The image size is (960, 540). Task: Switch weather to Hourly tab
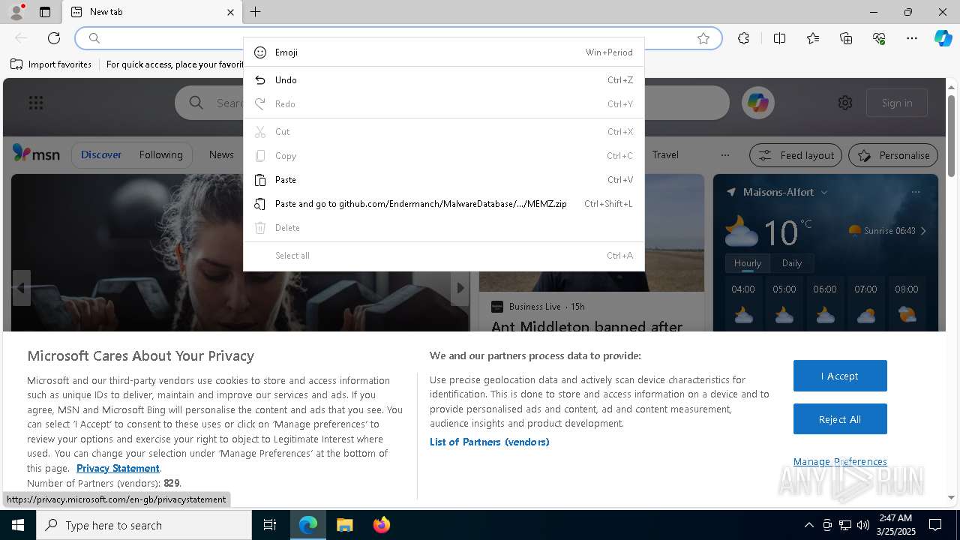pyautogui.click(x=747, y=263)
